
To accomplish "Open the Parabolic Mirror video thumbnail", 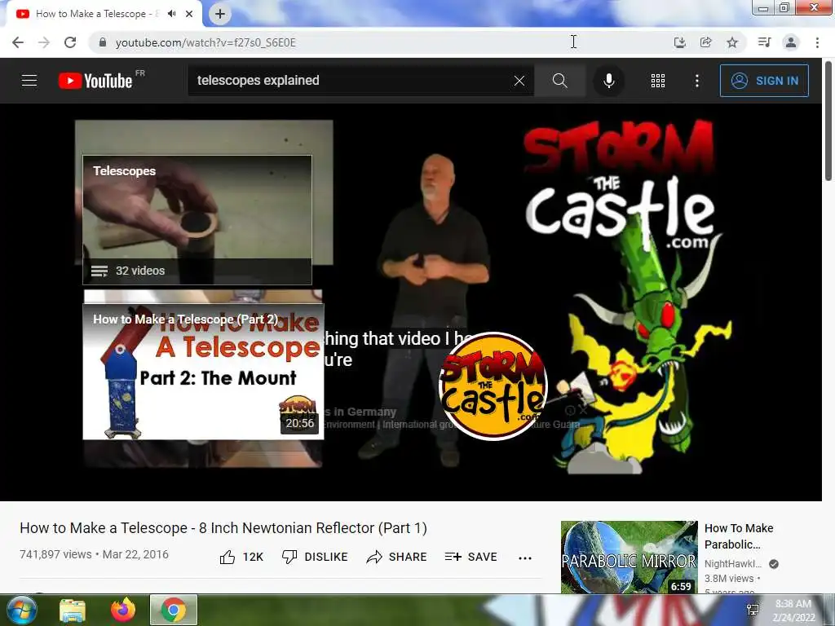I will [629, 557].
